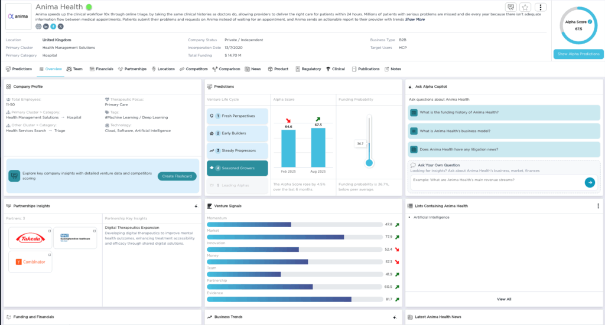Open the Regulatory tab
Viewport: 605px width, 325px height.
point(308,69)
